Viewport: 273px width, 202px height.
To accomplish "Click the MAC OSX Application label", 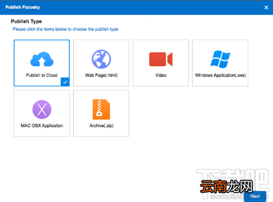I will tap(42, 126).
